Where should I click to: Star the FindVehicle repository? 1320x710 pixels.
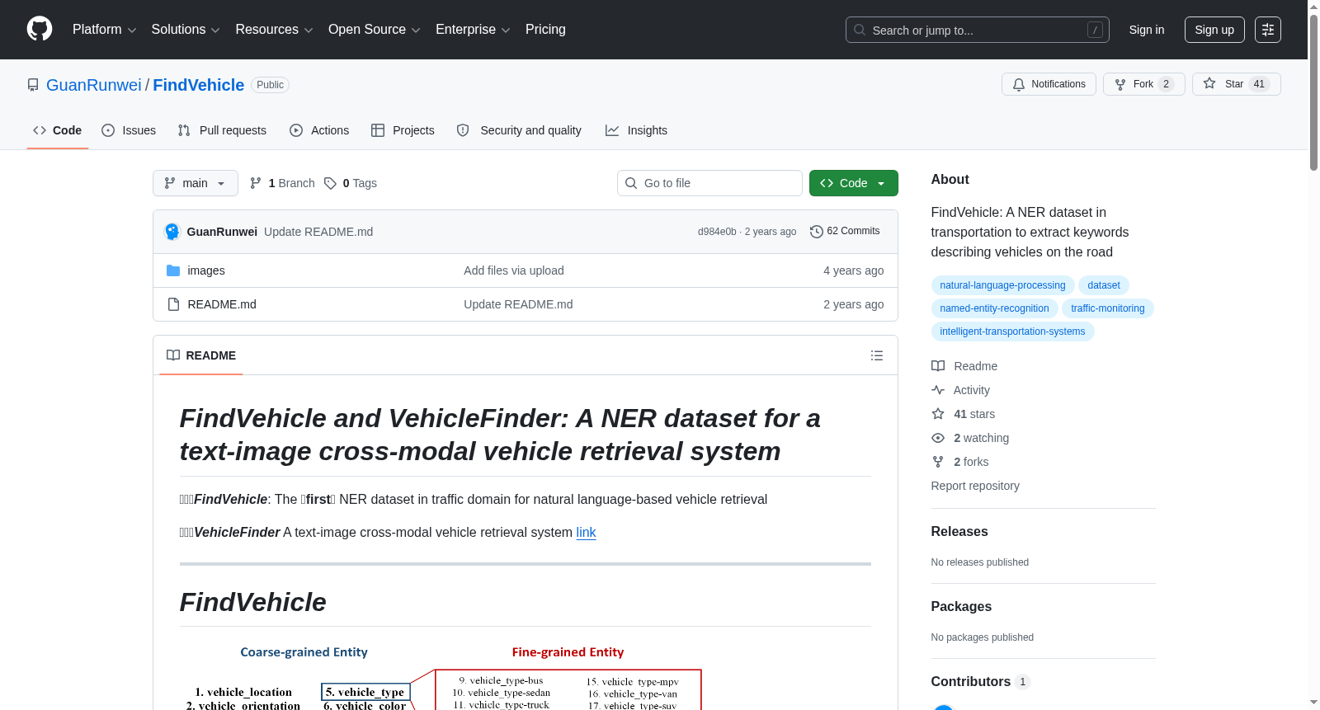click(1236, 84)
